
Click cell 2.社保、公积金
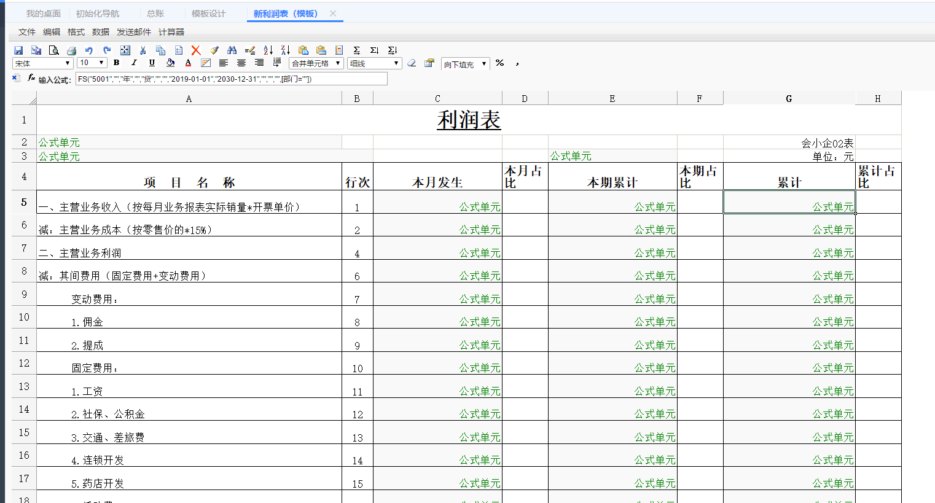(189, 410)
